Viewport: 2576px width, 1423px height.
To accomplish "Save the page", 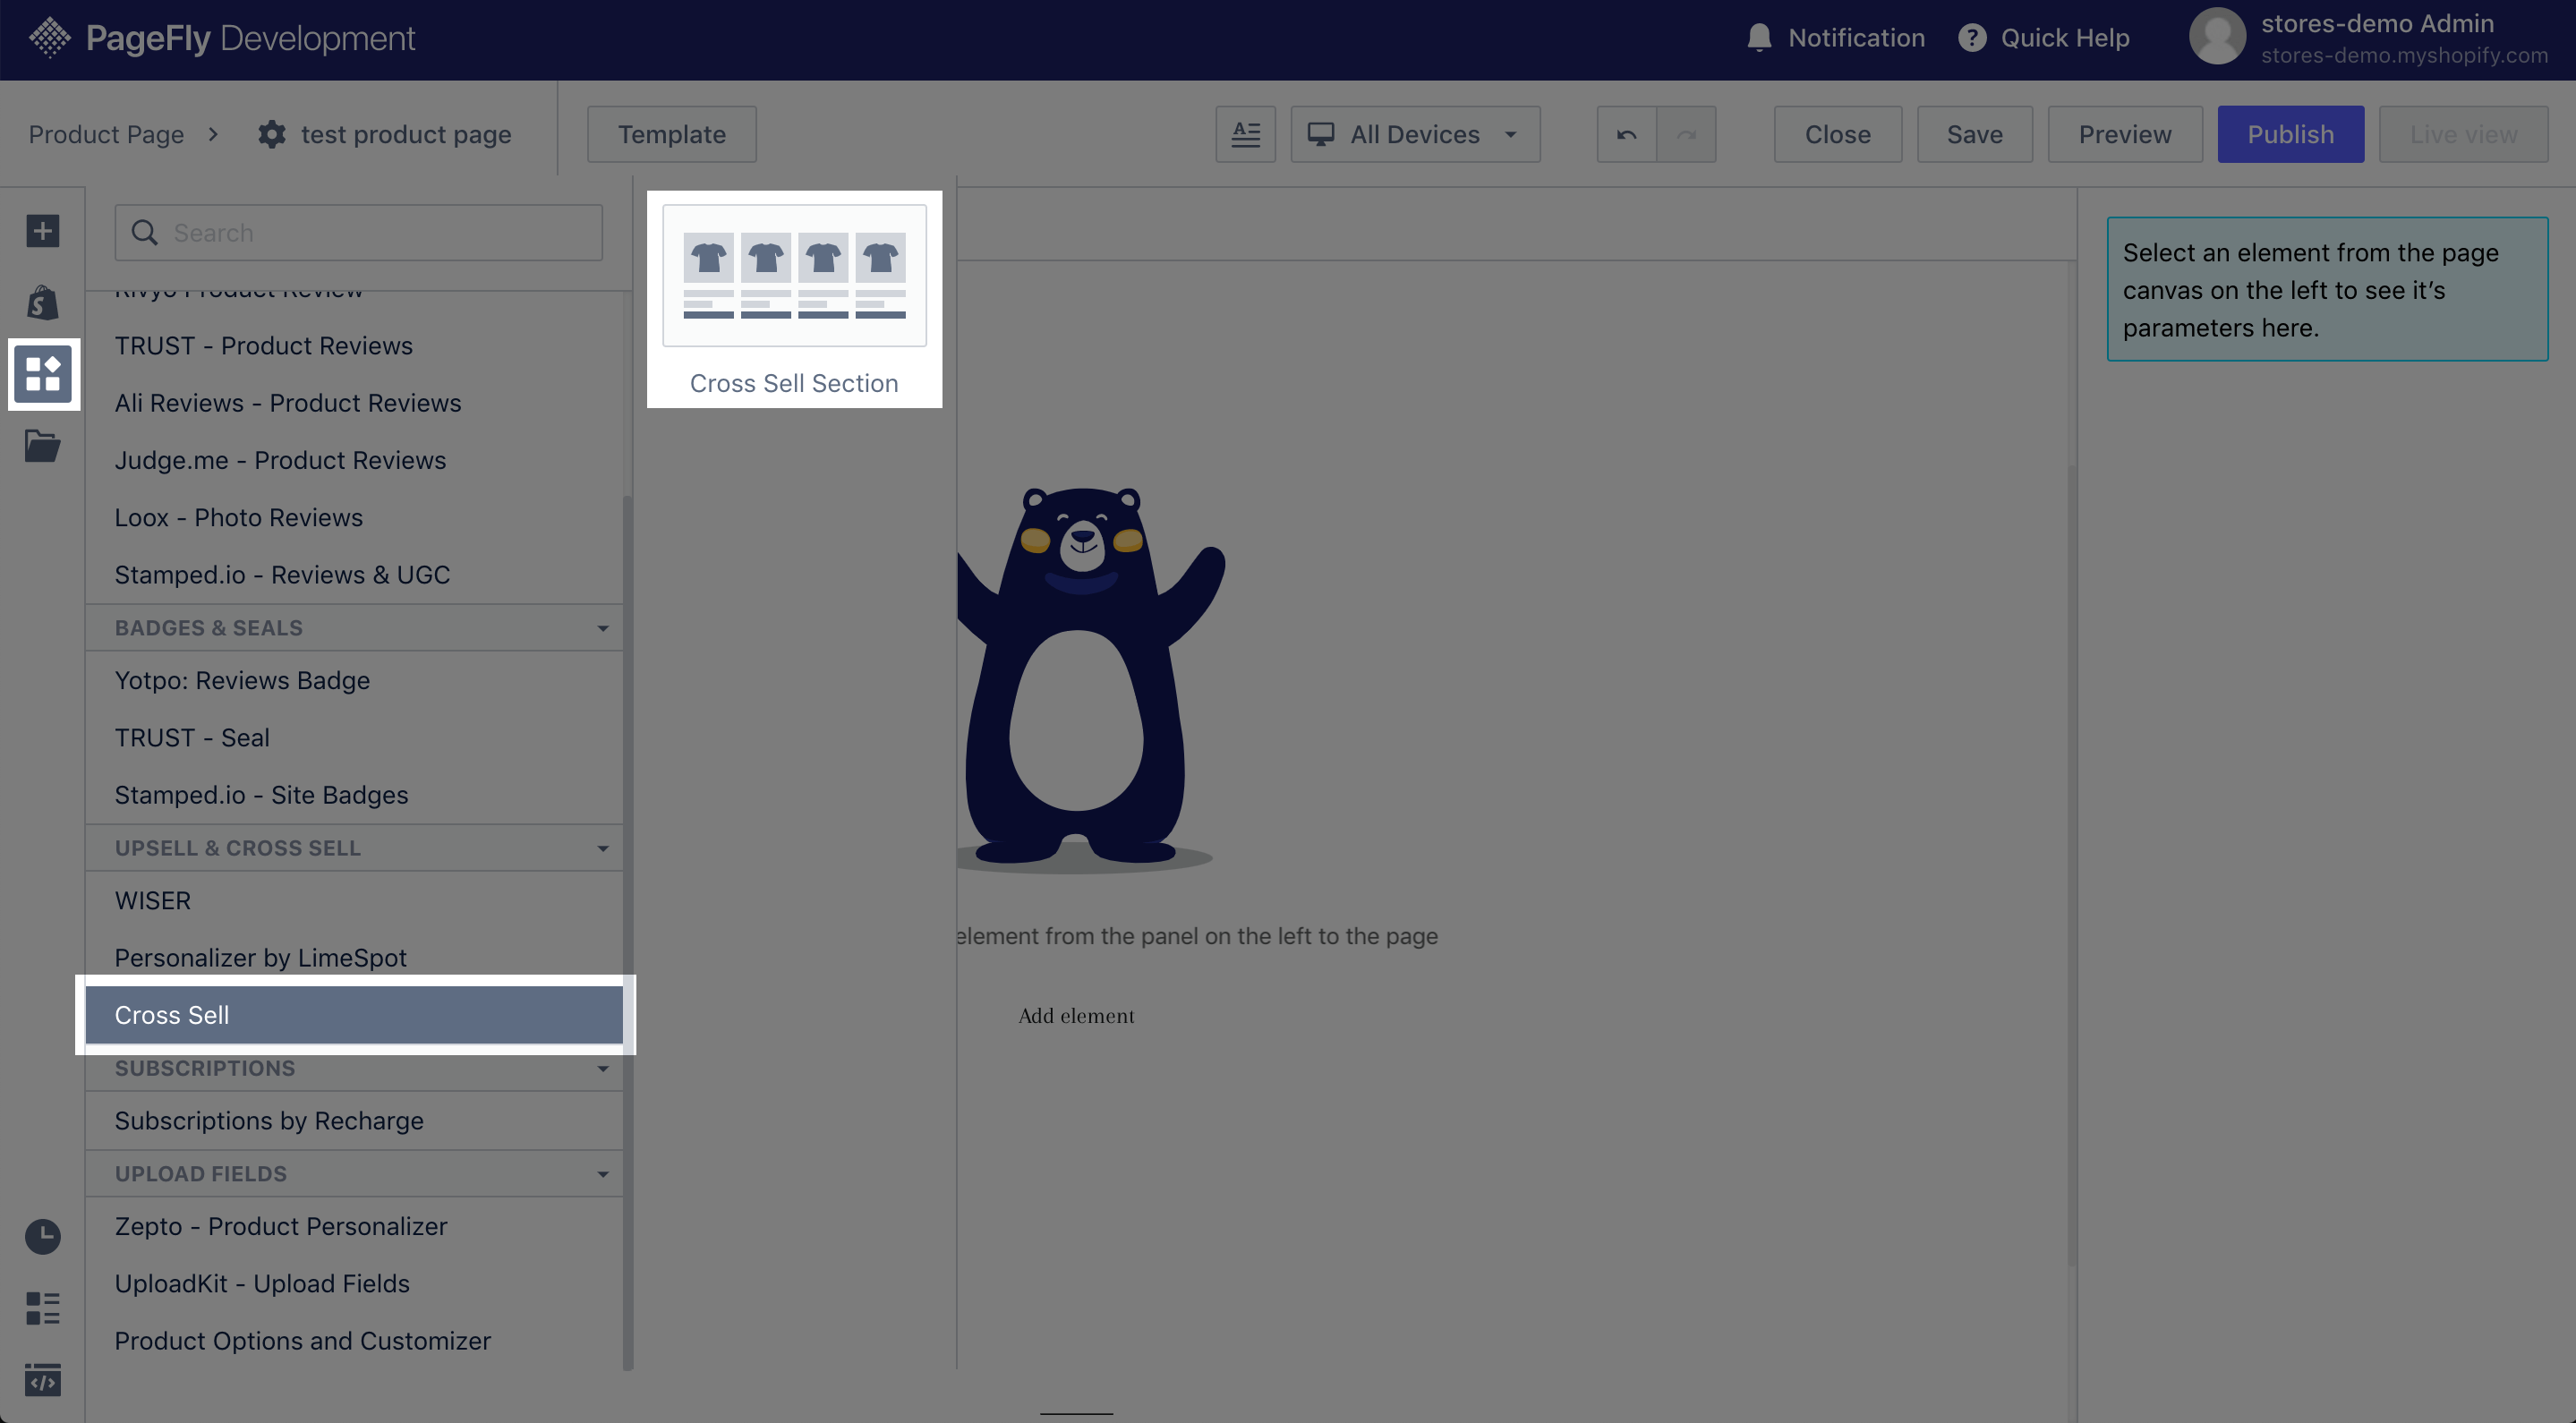I will coord(1975,134).
